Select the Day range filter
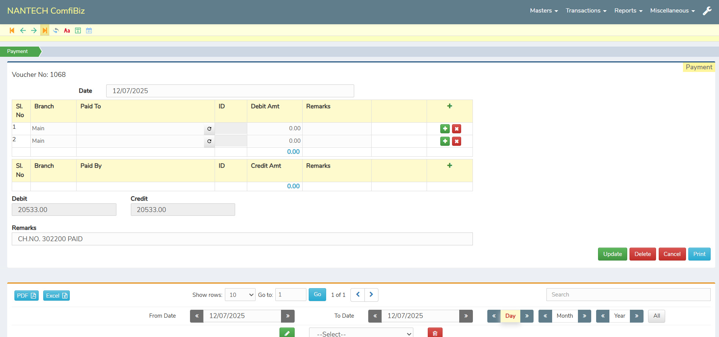This screenshot has width=719, height=337. [510, 316]
